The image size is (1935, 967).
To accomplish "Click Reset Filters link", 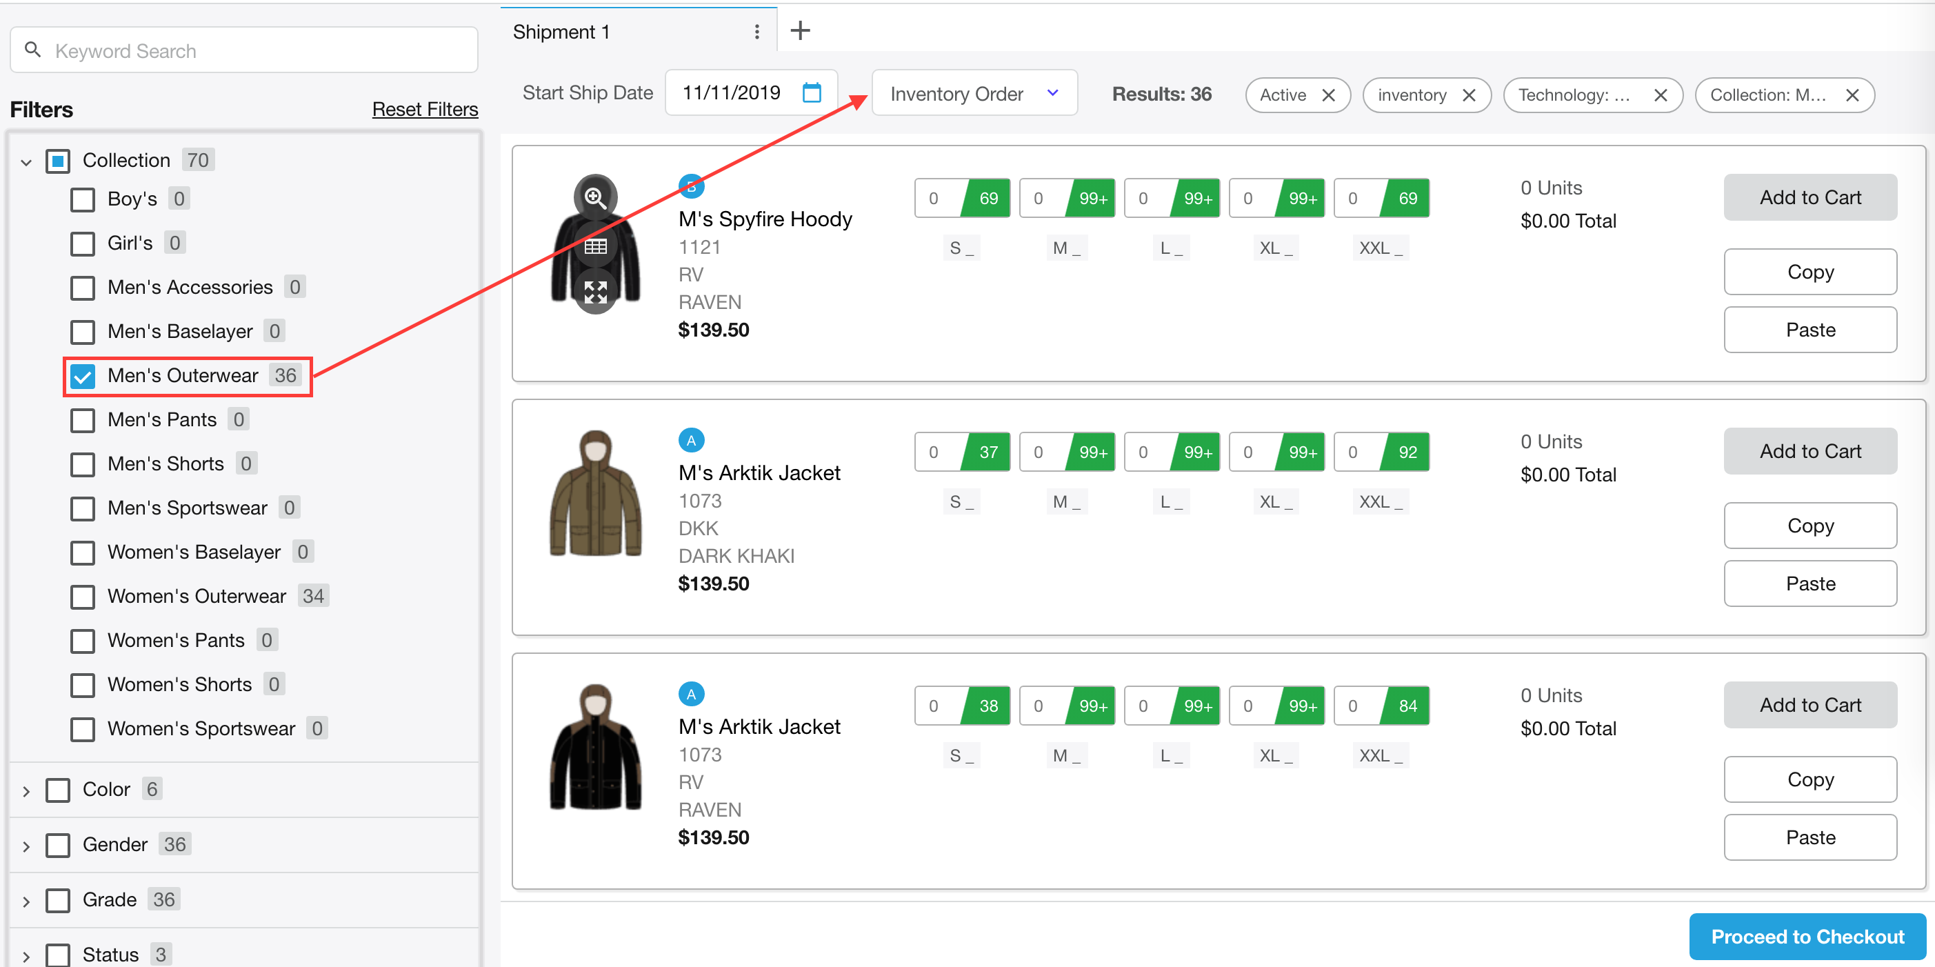I will pos(424,110).
